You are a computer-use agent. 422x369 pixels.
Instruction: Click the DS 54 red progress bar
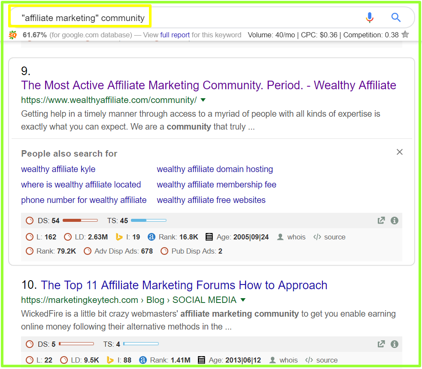click(80, 221)
